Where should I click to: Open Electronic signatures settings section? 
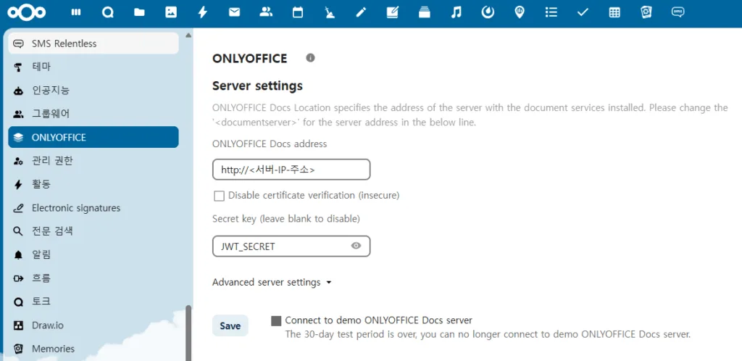(93, 208)
